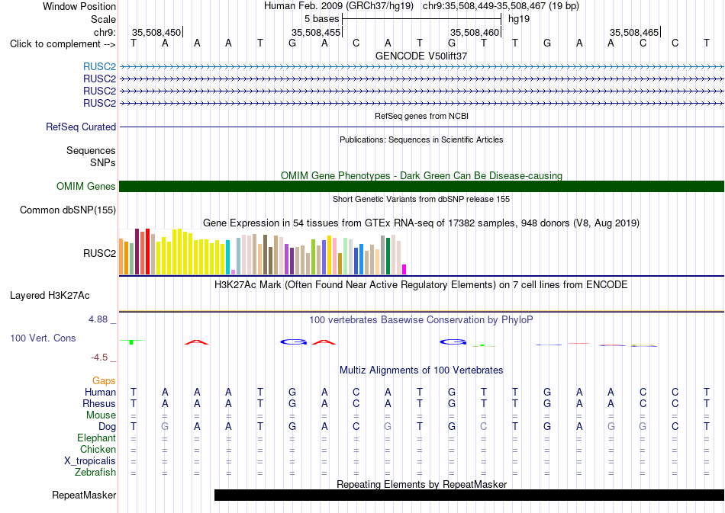This screenshot has width=725, height=513.
Task: Select the OMIM Genes track label
Action: tap(86, 186)
